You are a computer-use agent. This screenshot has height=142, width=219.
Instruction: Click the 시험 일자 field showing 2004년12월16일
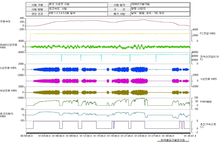160,5
